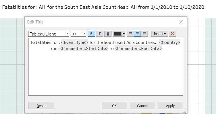Viewport: 216px width, 114px height.
Task: Apply the title changes
Action: (x=170, y=106)
